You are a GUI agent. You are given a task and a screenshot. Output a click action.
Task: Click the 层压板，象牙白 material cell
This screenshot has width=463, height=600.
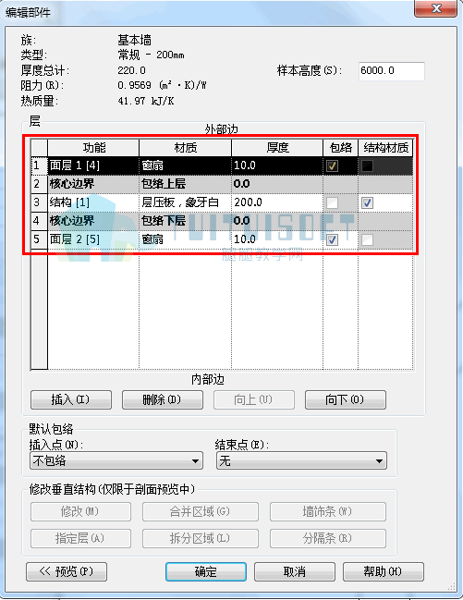[x=185, y=202]
